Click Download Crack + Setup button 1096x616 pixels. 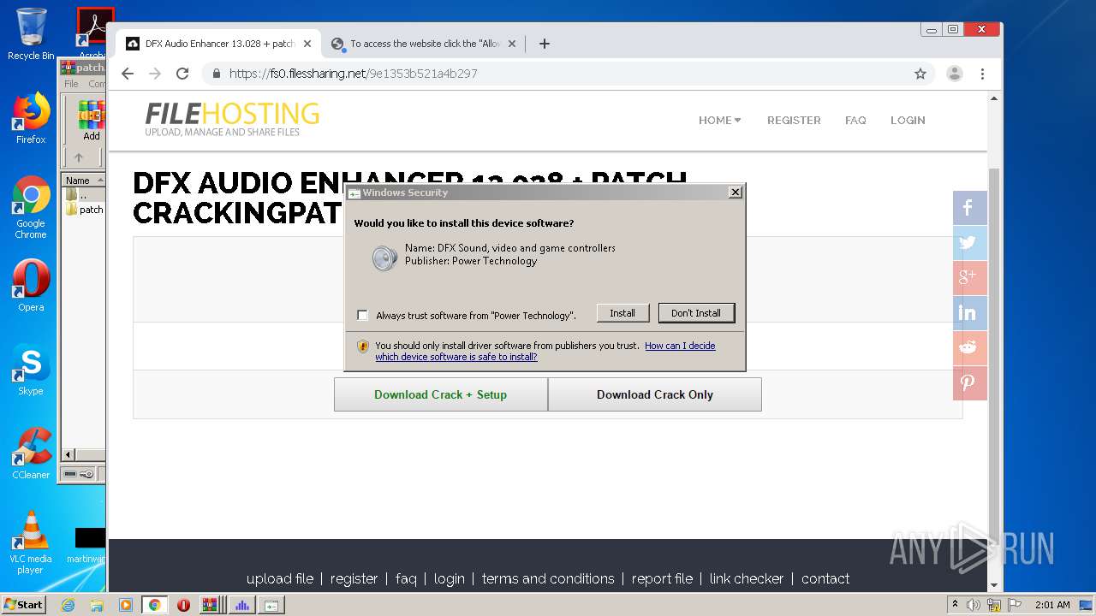click(440, 394)
